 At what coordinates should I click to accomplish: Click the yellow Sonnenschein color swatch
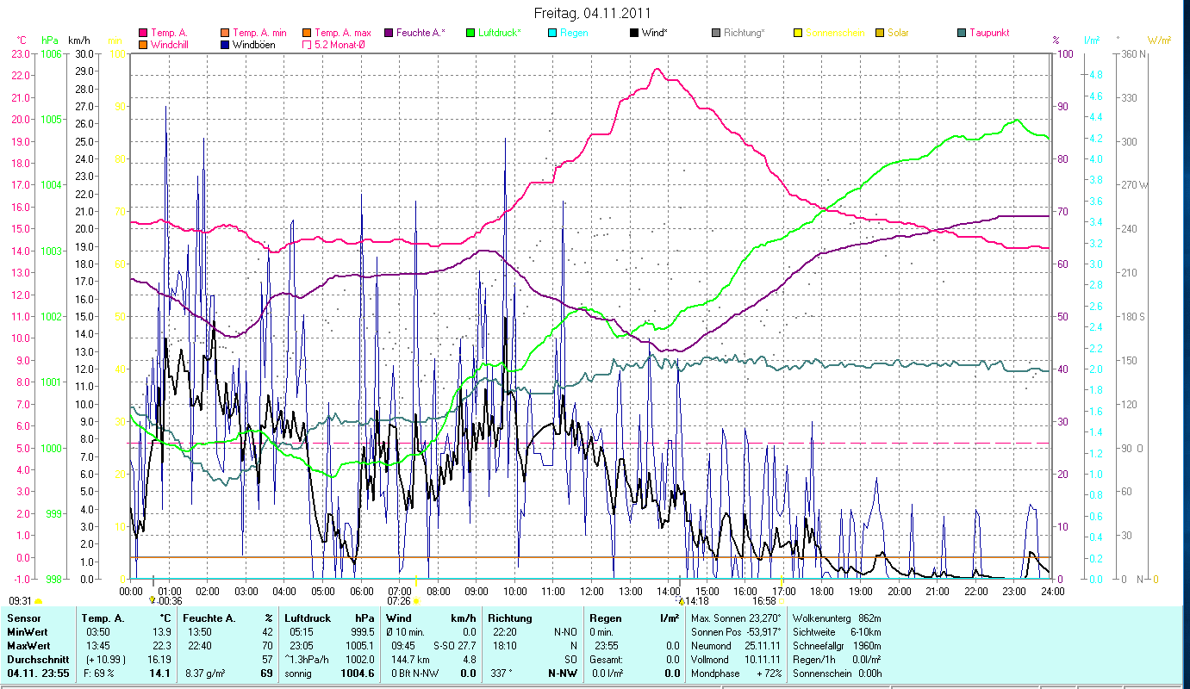[x=797, y=33]
